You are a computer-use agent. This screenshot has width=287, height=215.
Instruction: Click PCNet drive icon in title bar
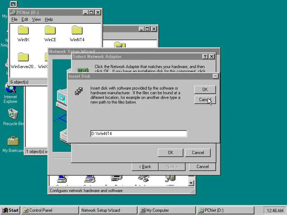pos(13,13)
